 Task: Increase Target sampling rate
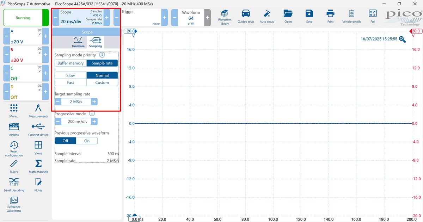[94, 101]
